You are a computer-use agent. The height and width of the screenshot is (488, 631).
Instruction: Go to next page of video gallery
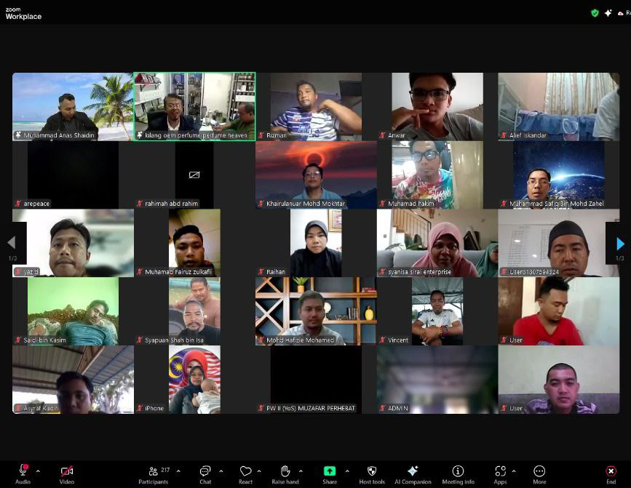[619, 244]
